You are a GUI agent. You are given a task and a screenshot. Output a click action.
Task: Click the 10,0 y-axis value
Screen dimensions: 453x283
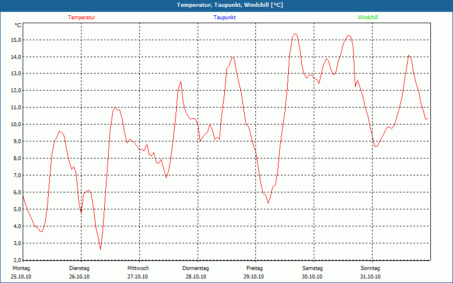[x=16, y=125]
